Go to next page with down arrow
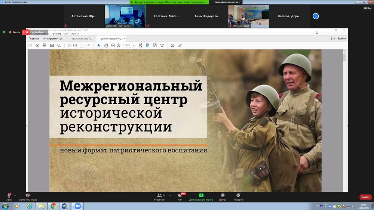Viewport: 374px width, 210px height. [x=75, y=45]
